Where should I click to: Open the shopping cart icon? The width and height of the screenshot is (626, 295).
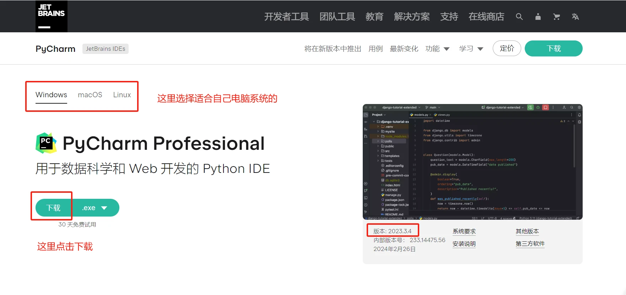[557, 17]
